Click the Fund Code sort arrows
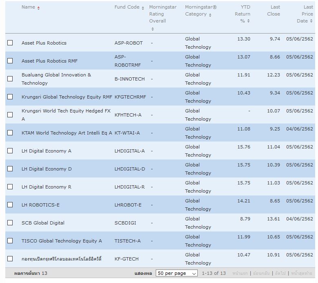Screen dimensions: 318x283 (143, 8)
